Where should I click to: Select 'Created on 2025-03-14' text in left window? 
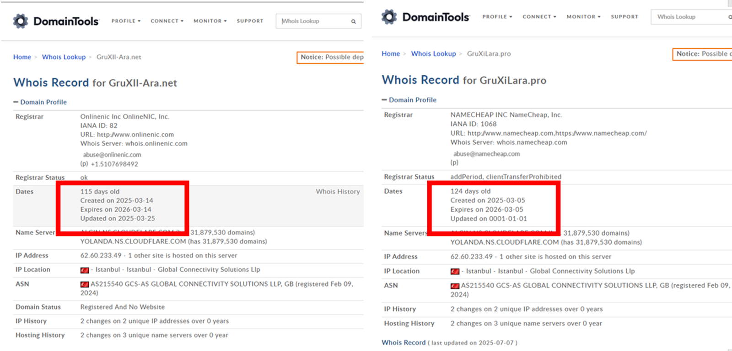[x=117, y=201]
